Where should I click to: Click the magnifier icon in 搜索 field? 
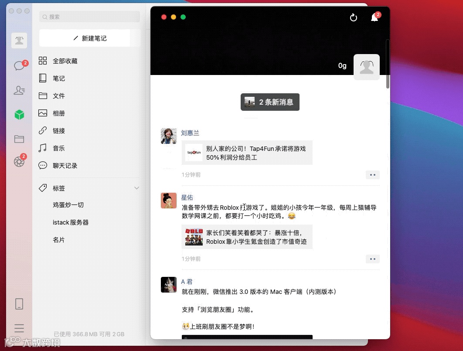pos(45,17)
